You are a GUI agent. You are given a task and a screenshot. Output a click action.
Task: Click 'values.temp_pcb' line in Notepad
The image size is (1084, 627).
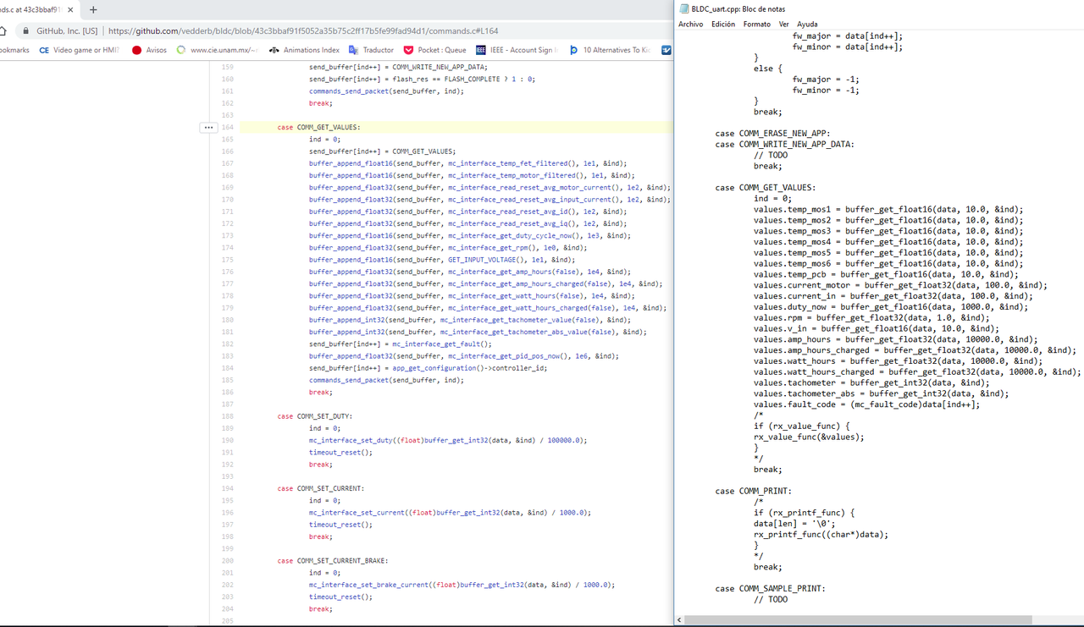click(x=886, y=274)
